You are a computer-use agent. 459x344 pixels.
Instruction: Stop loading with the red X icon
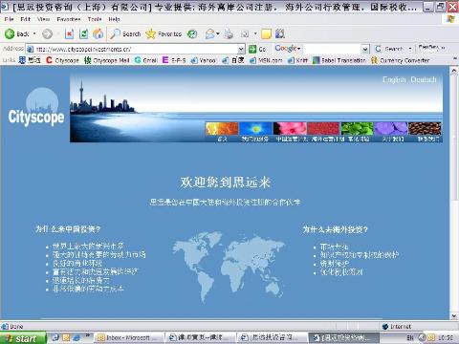[69, 33]
